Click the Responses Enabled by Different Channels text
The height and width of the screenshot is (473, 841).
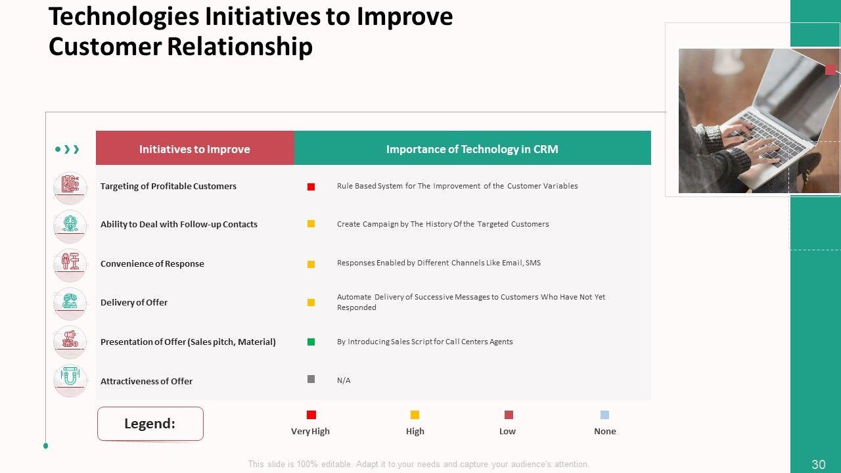[x=439, y=263]
